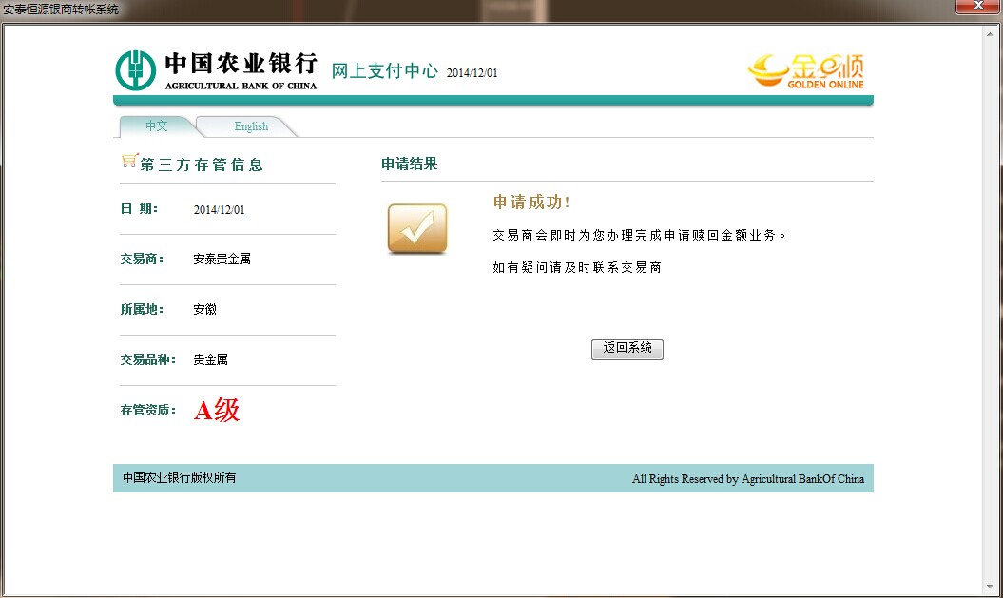Click the shopping cart icon beside 第三方存管信息
Screen dimensions: 1003x598
point(129,161)
